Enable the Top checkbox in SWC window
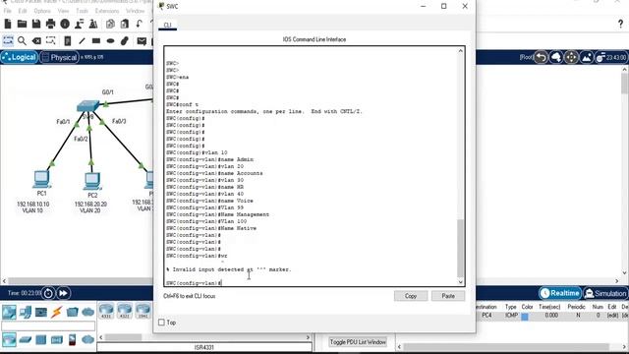 pos(161,323)
